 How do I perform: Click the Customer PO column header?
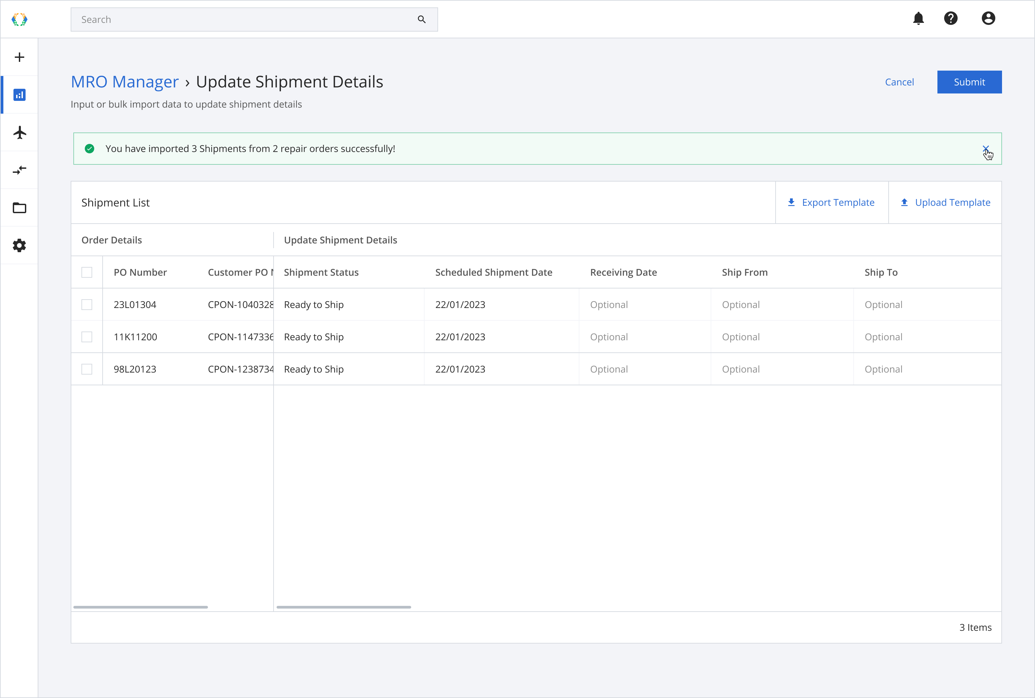click(x=241, y=272)
